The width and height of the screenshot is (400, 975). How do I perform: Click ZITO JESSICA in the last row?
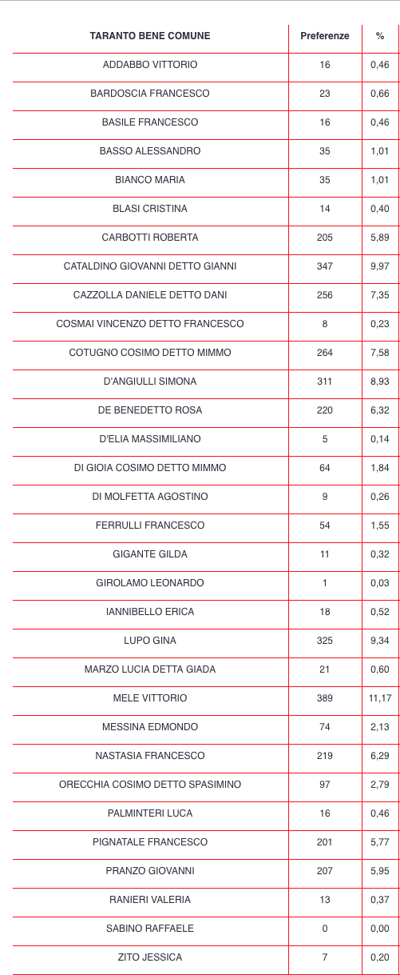(x=150, y=957)
